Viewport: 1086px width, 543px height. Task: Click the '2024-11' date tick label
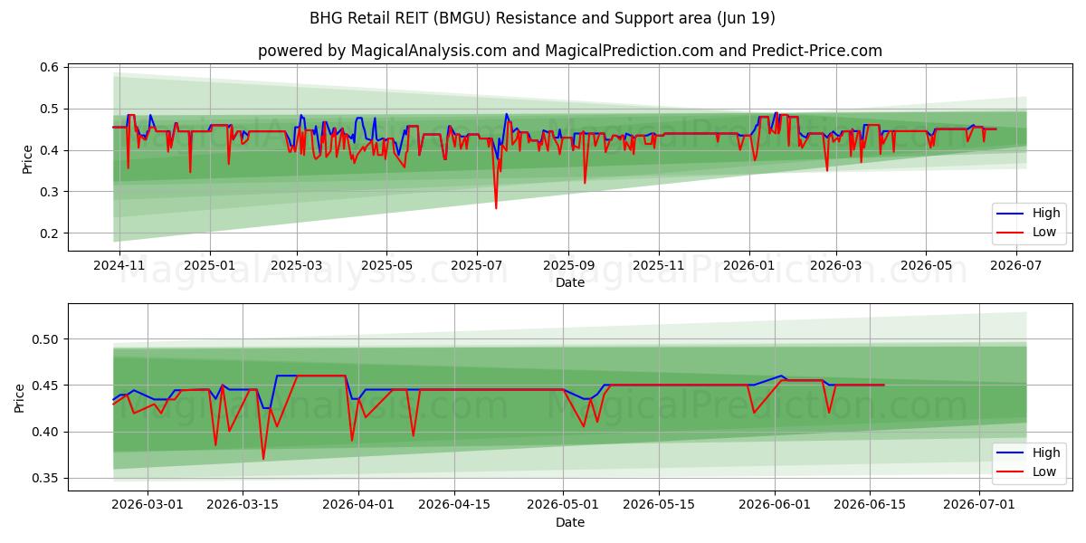(119, 265)
